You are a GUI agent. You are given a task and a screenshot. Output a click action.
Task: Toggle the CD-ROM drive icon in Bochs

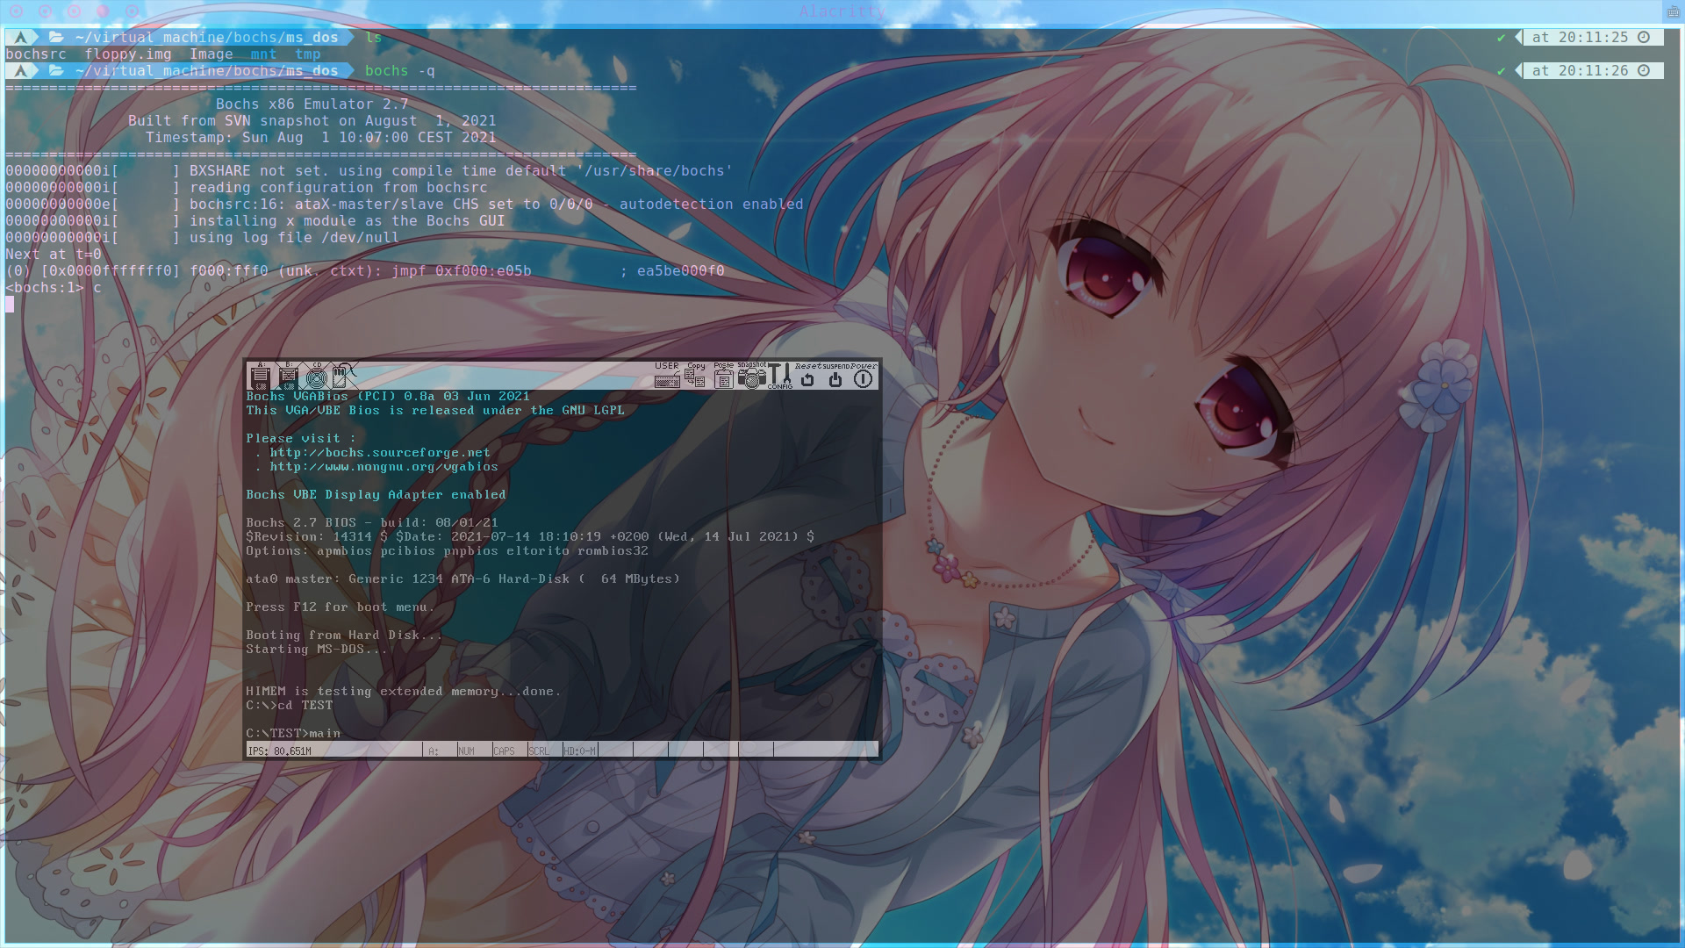coord(316,376)
